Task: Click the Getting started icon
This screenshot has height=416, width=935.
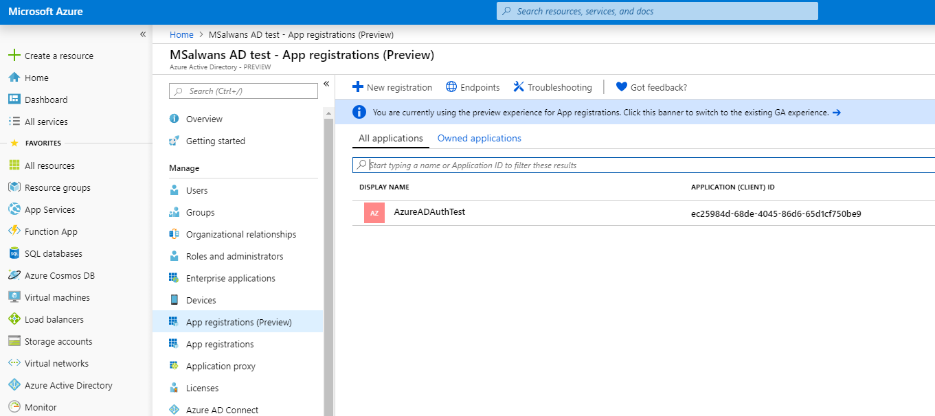Action: (x=174, y=141)
